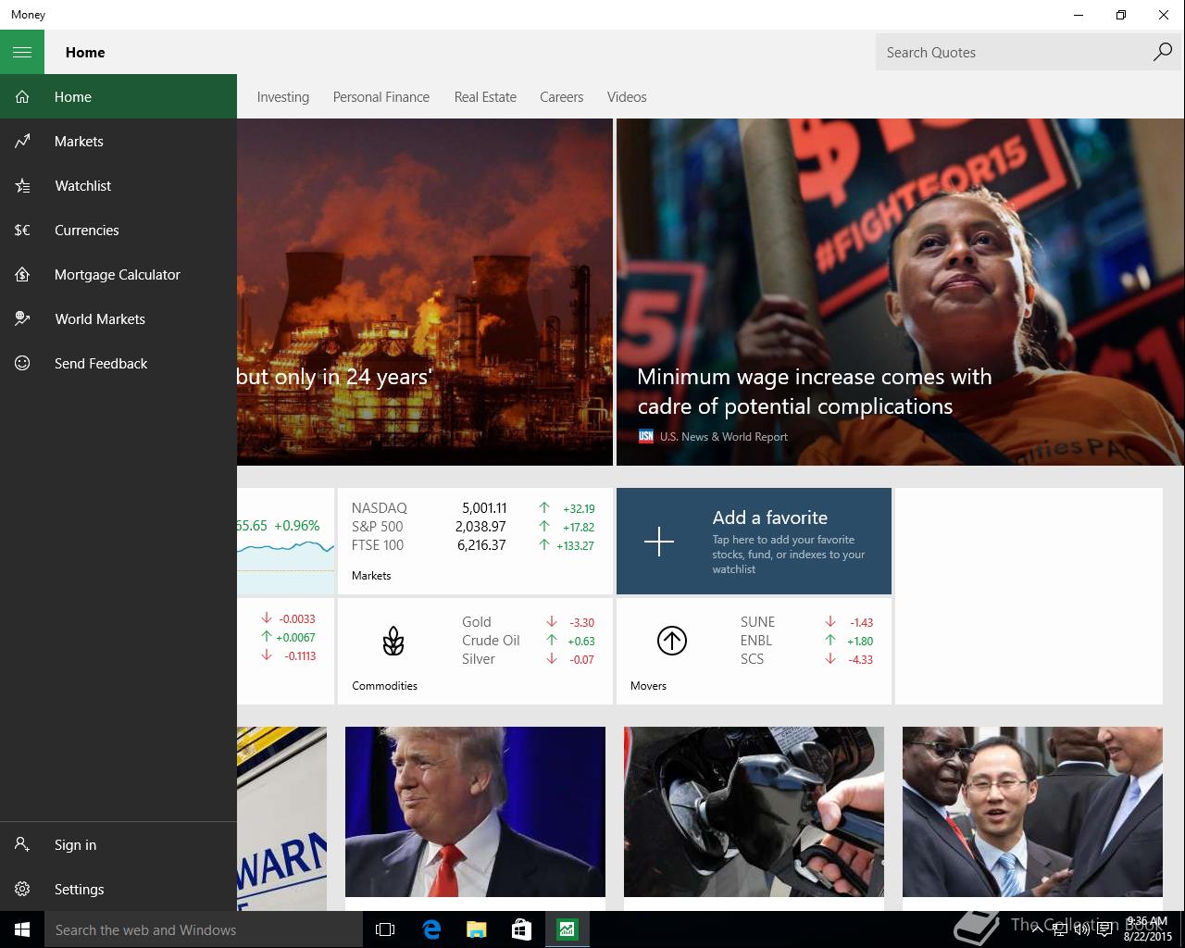
Task: Click the FTSE 100 row
Action: pos(473,544)
